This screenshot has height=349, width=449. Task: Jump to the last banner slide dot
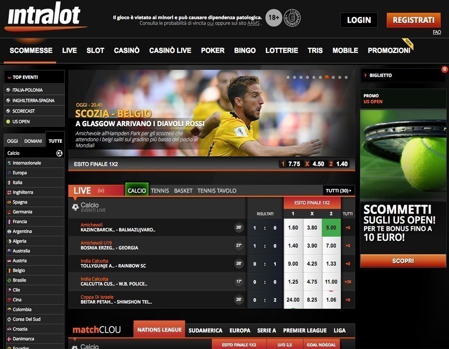[346, 77]
